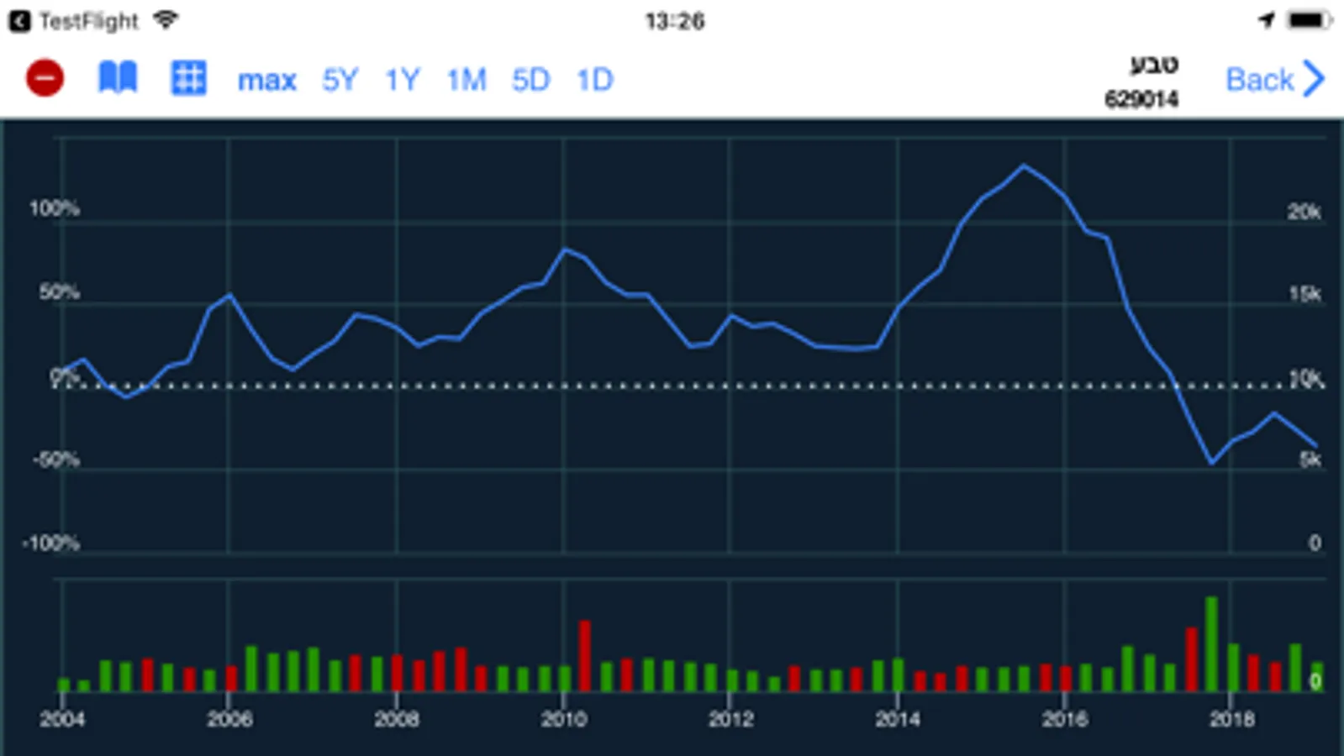Tap the price line's late-2017 lowest trough
The height and width of the screenshot is (756, 1344).
click(x=1212, y=462)
